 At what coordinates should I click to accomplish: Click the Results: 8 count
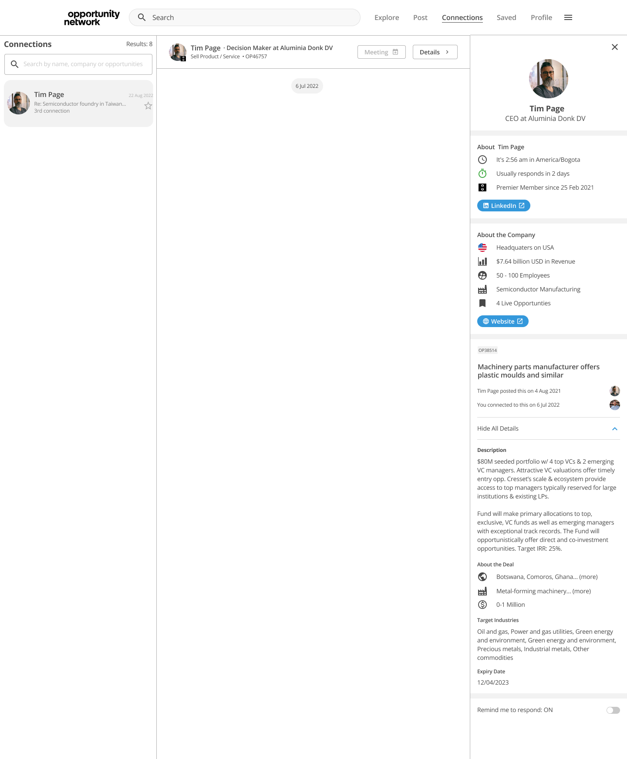pyautogui.click(x=139, y=44)
